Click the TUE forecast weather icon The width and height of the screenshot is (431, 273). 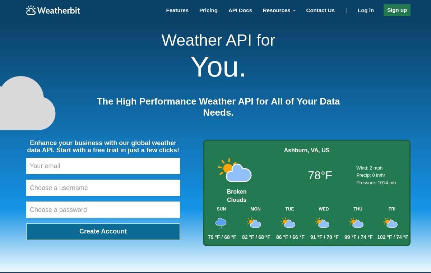[288, 223]
